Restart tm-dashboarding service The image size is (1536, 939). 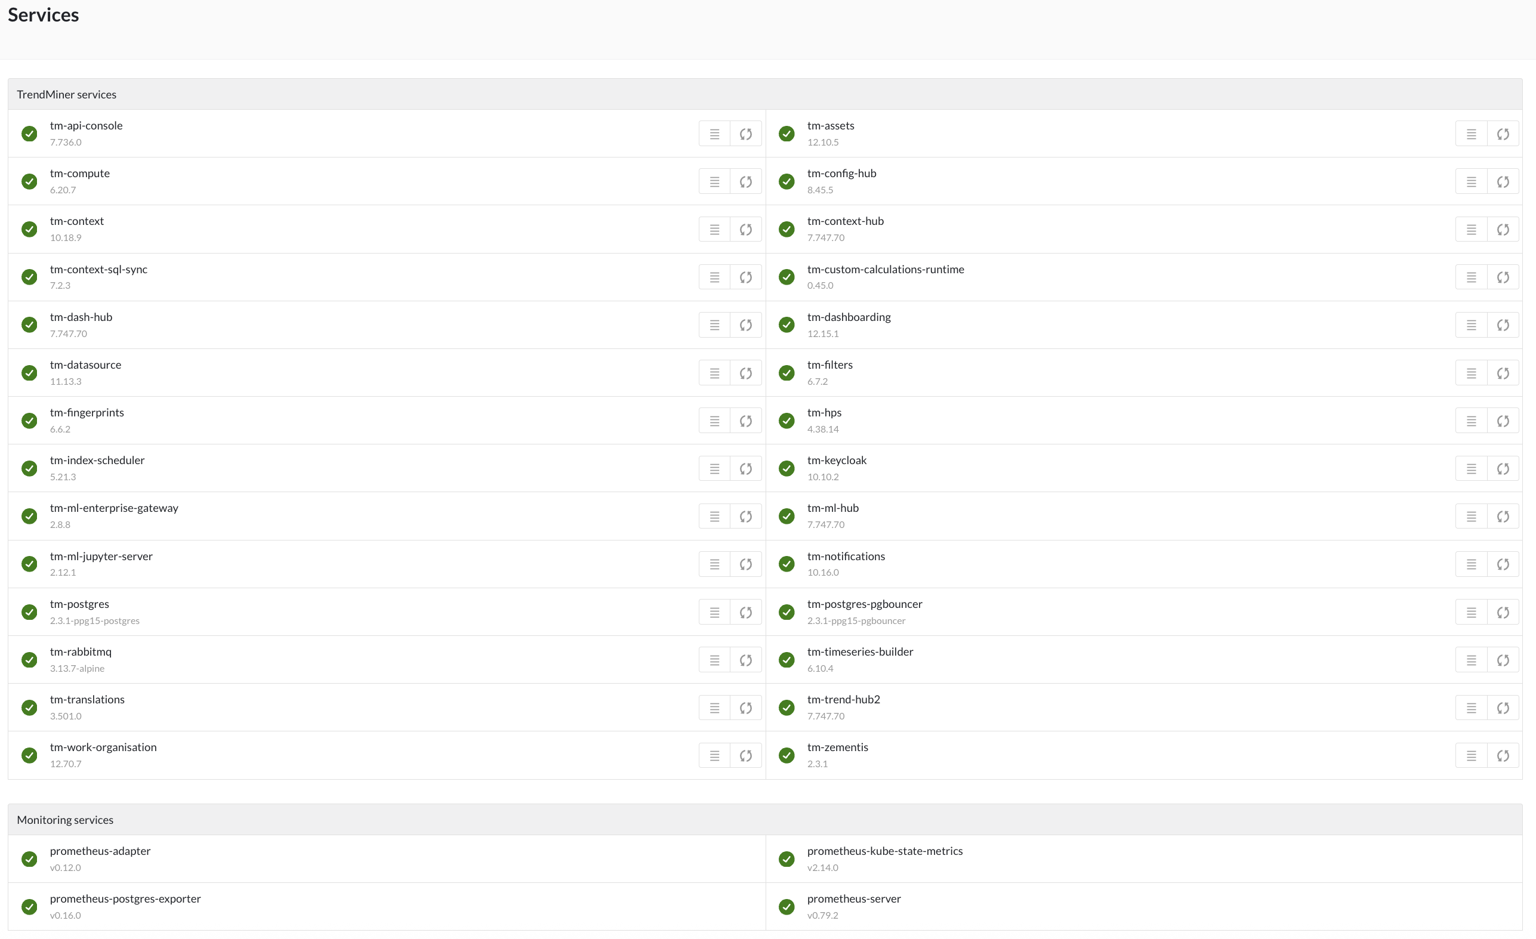pyautogui.click(x=1503, y=325)
